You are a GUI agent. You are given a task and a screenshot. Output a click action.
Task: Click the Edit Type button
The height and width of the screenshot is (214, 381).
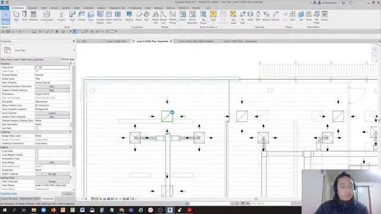point(68,59)
